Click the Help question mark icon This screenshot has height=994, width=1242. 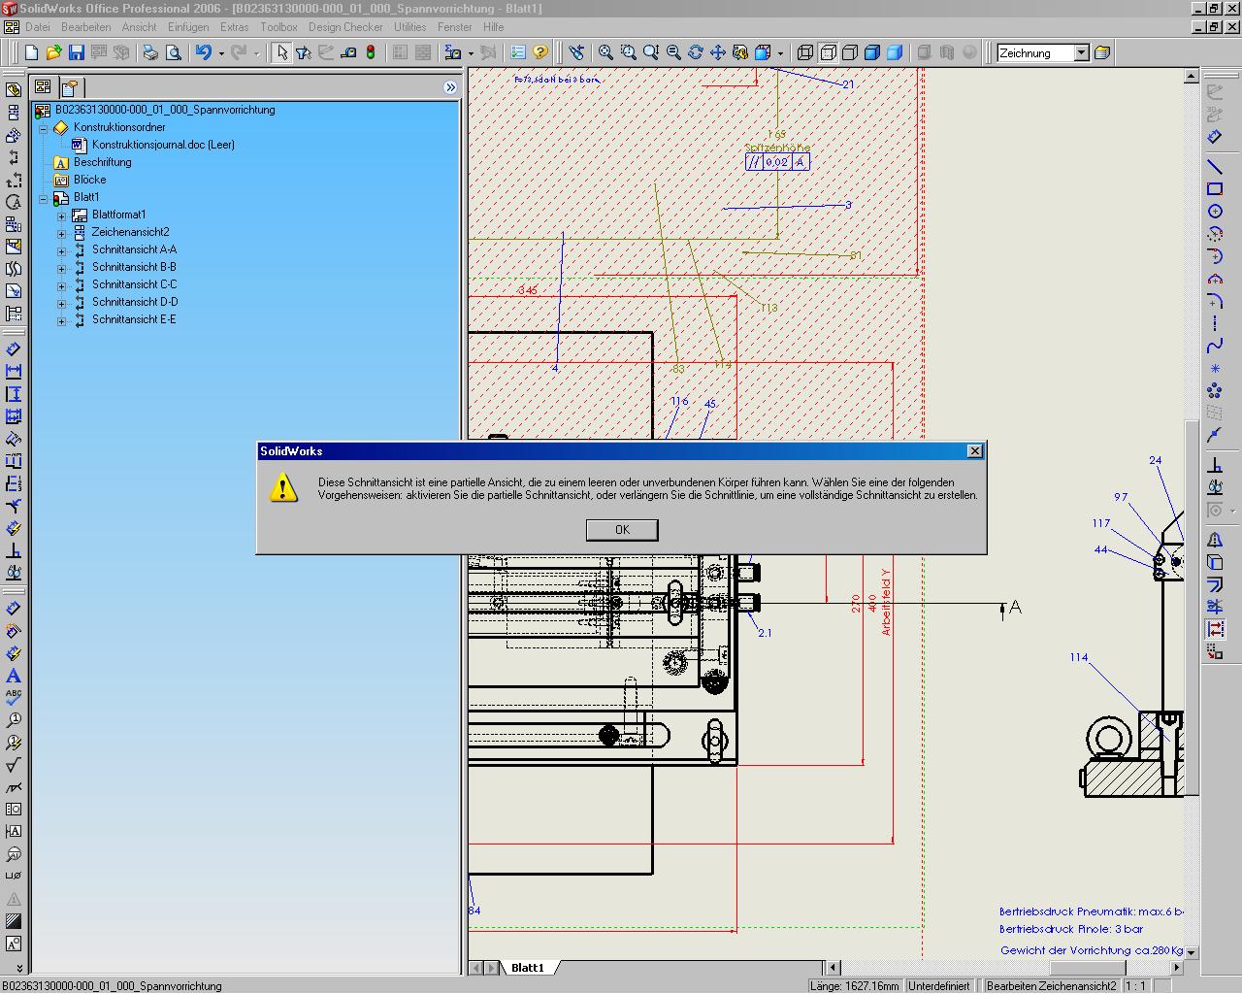(540, 52)
